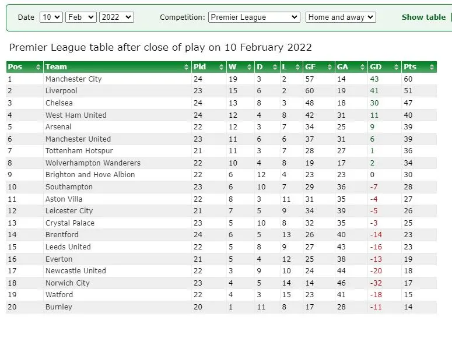Image resolution: width=452 pixels, height=338 pixels.
Task: Click the D column sort arrows
Action: [x=274, y=67]
